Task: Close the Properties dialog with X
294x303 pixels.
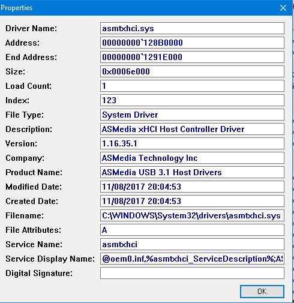Action: tap(283, 8)
